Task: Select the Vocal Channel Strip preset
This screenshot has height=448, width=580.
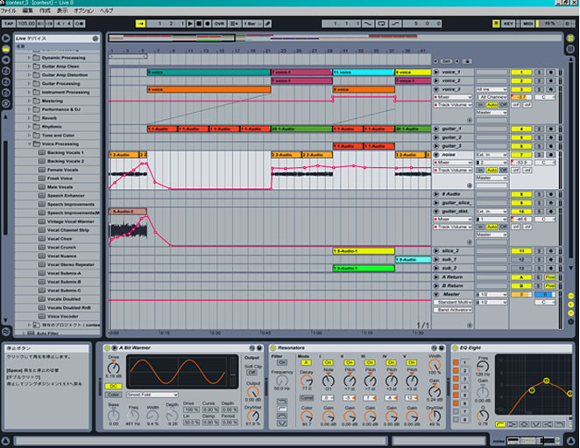Action: pyautogui.click(x=68, y=230)
